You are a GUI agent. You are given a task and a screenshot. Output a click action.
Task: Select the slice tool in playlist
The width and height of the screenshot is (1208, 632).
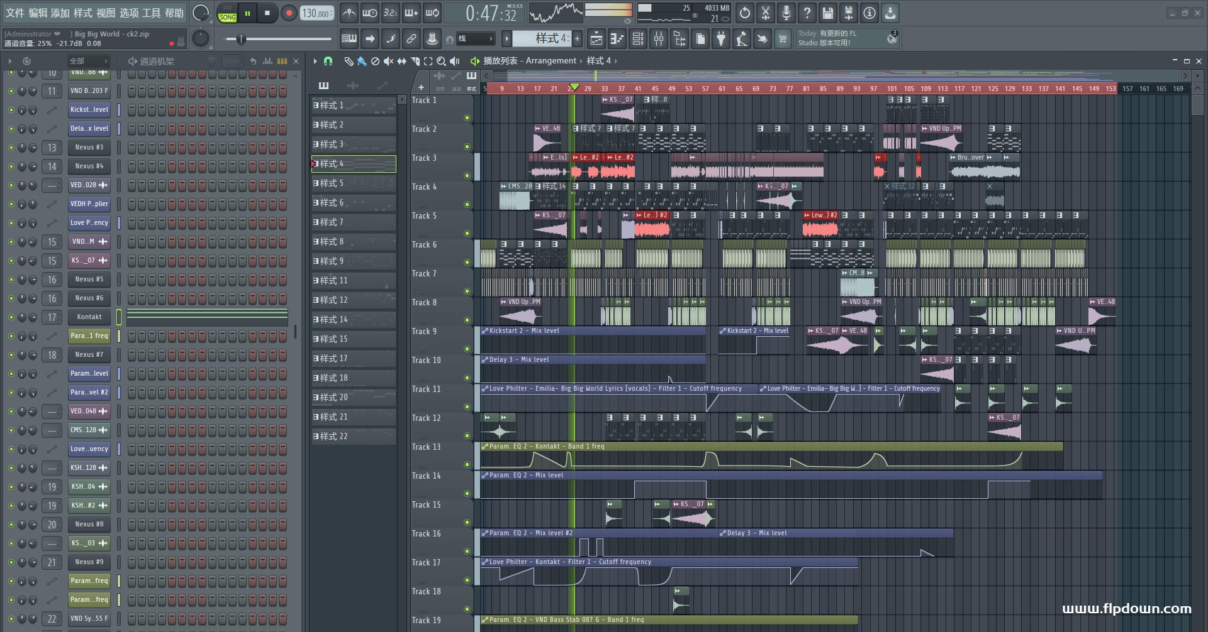point(415,61)
